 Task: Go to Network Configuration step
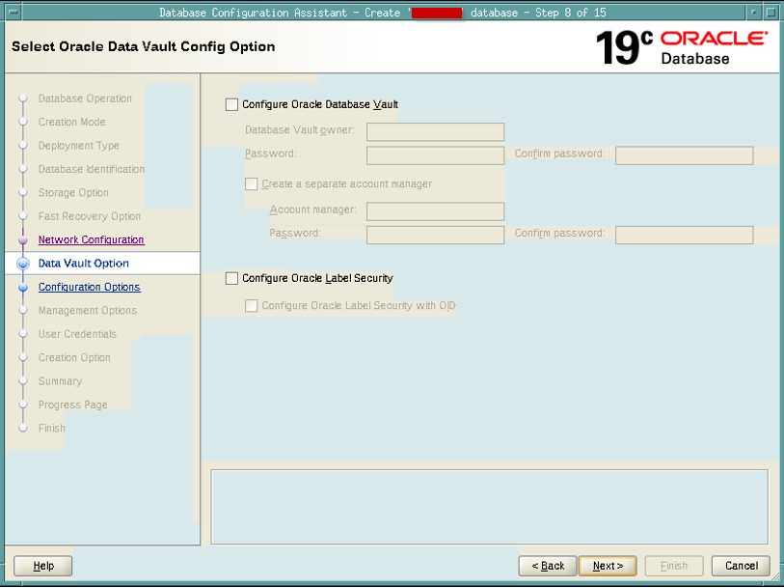point(92,239)
